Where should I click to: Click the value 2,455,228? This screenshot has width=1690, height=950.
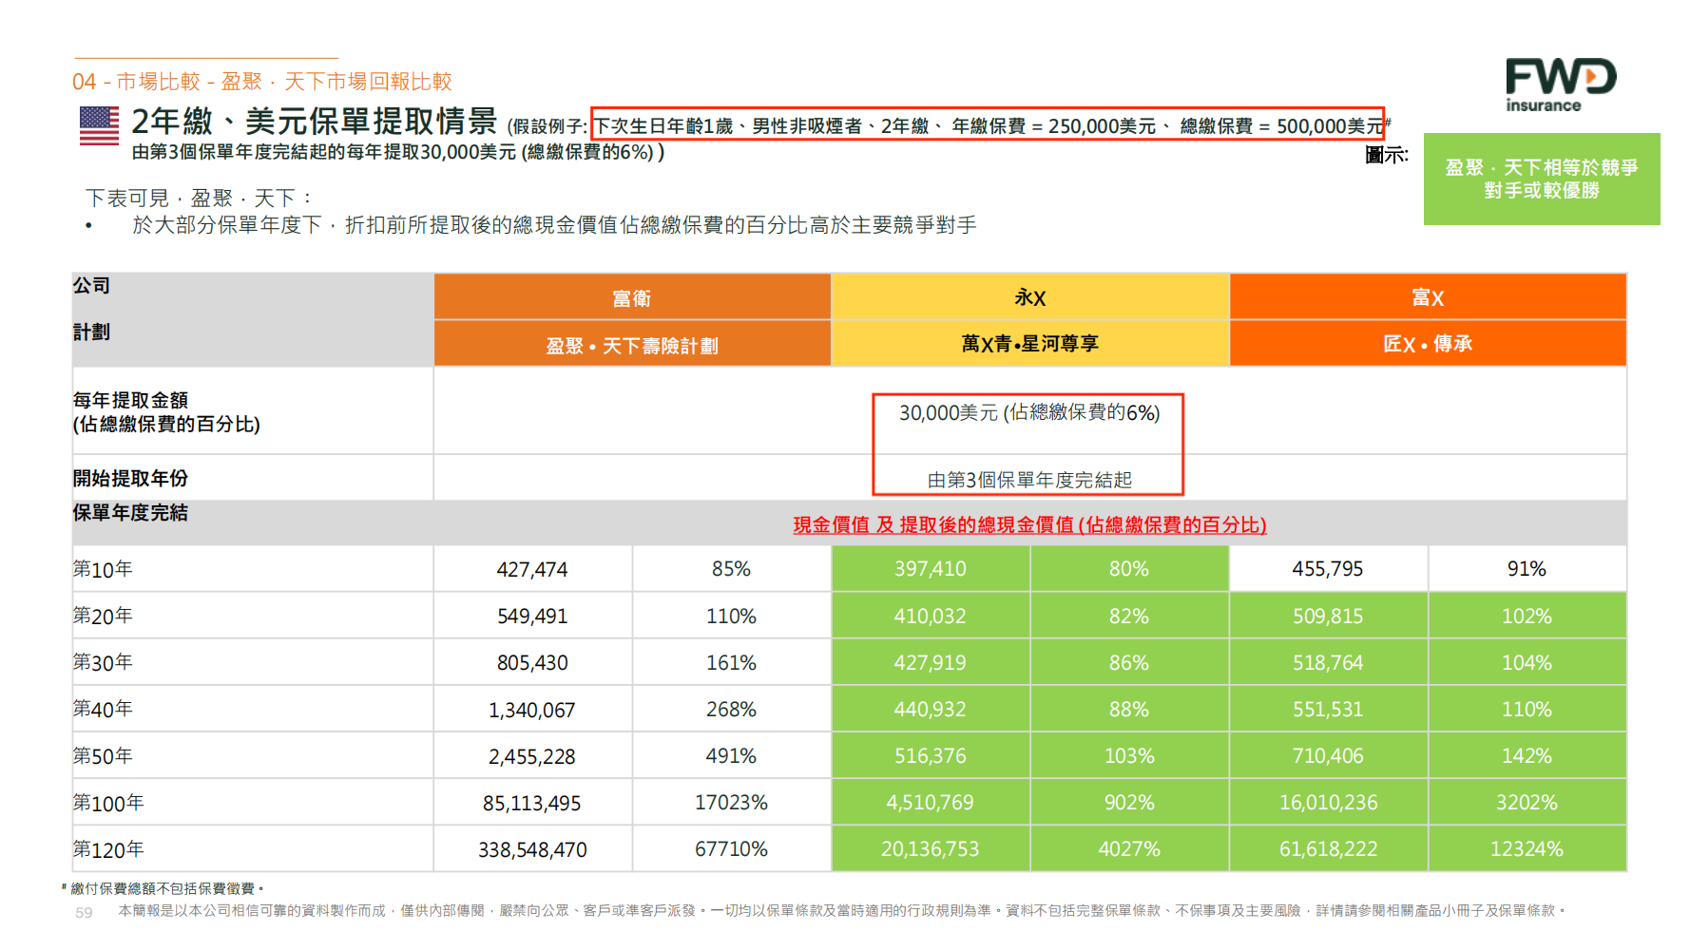[532, 756]
